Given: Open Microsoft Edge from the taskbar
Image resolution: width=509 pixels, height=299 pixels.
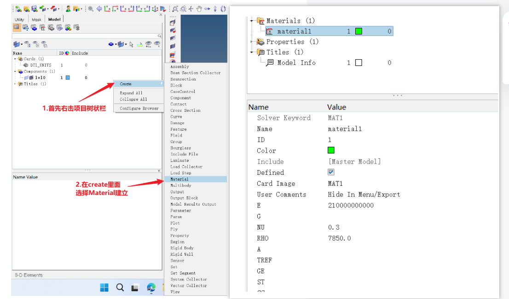Looking at the screenshot, I should pyautogui.click(x=151, y=287).
